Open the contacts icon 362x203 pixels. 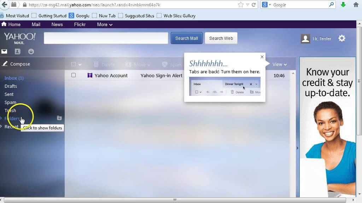18,51
